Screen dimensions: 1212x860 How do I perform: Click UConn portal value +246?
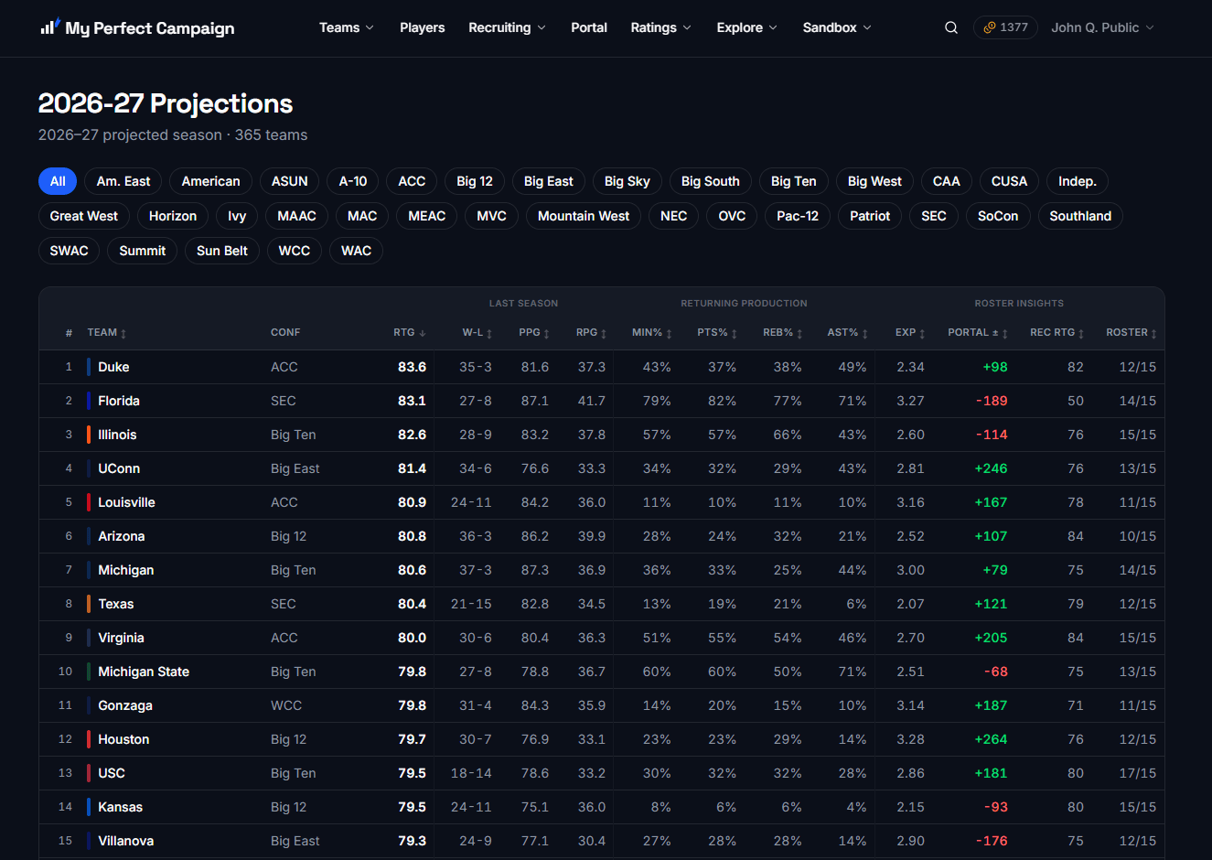coord(991,468)
